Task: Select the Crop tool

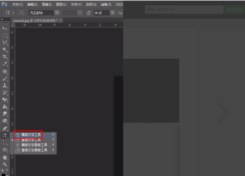Action: pos(4,57)
